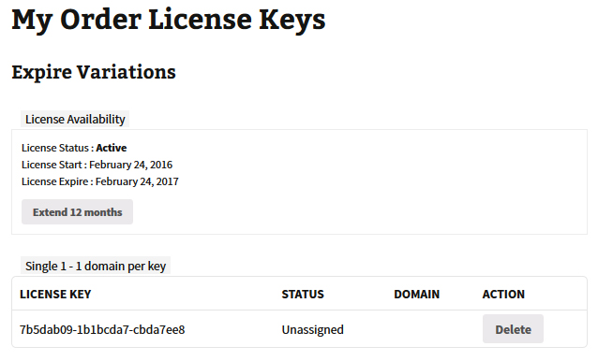Click the Expire Variations heading

94,72
